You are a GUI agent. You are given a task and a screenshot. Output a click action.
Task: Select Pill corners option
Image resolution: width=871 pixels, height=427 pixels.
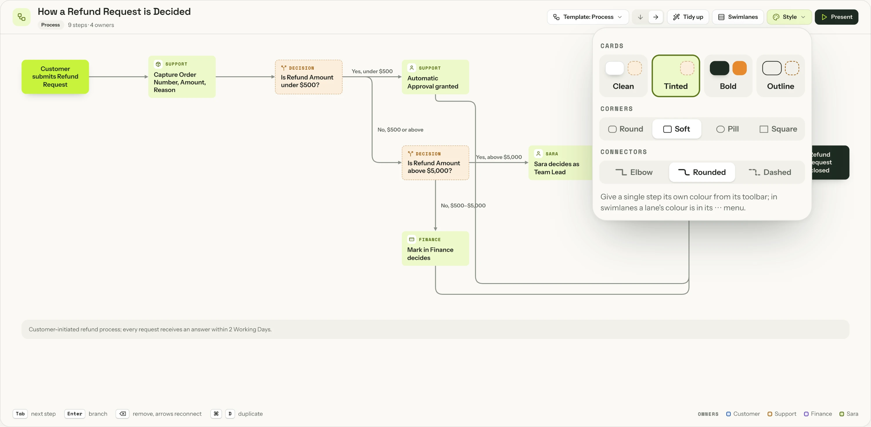click(727, 129)
